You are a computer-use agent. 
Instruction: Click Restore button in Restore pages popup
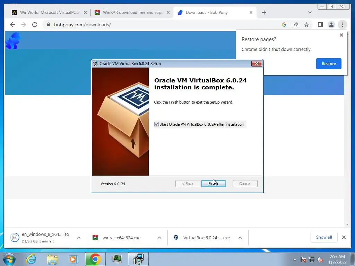(329, 64)
